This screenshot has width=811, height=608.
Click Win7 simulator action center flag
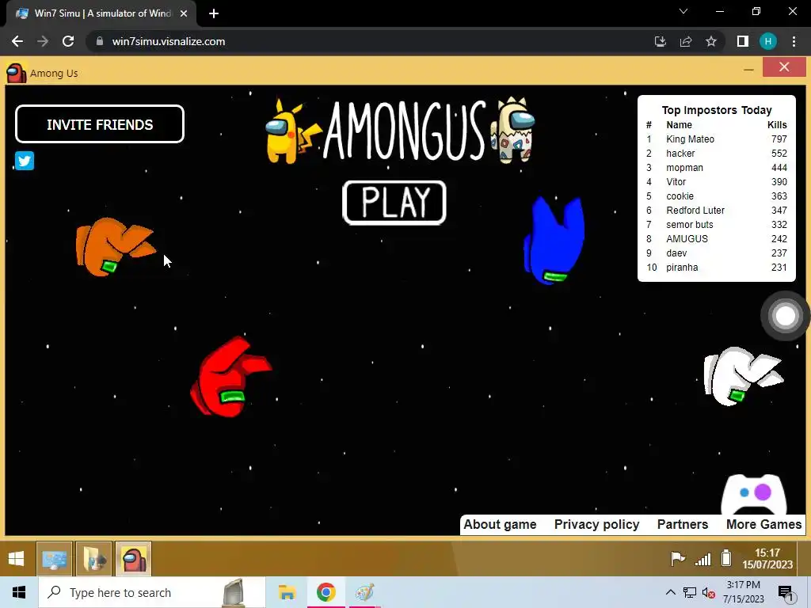pos(678,558)
